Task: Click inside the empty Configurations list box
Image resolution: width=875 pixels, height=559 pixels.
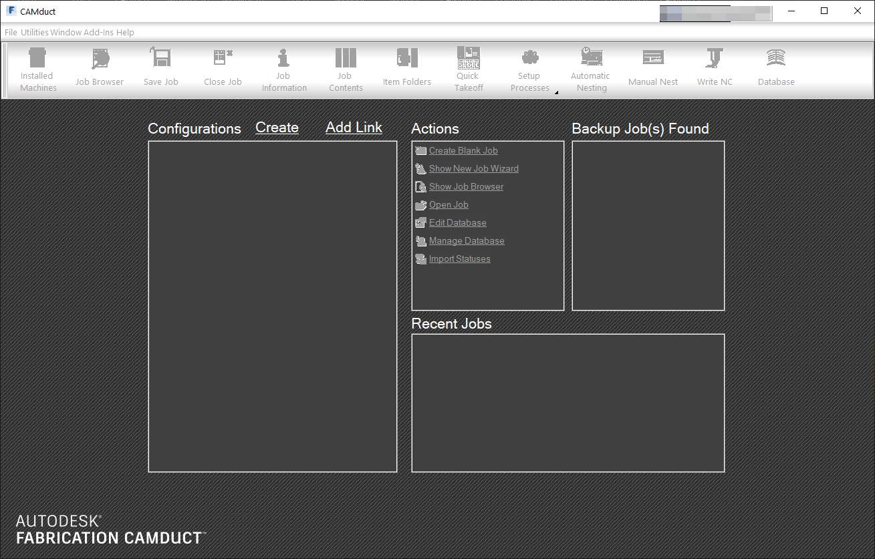Action: (x=273, y=307)
